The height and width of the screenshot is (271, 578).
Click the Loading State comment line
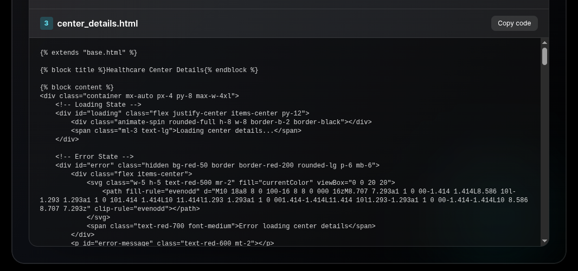pos(98,105)
